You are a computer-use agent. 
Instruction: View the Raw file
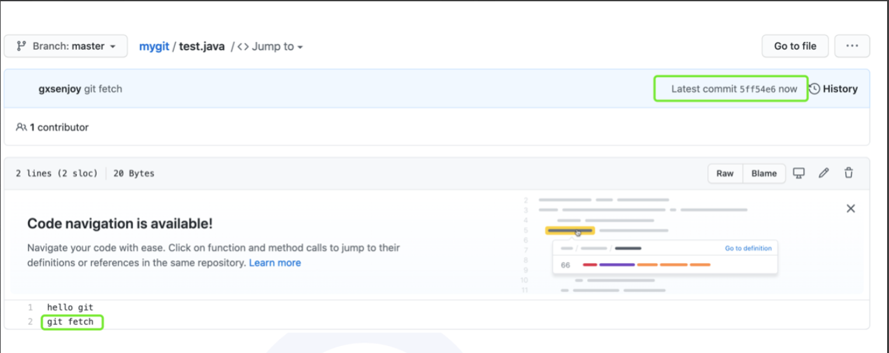pyautogui.click(x=725, y=173)
